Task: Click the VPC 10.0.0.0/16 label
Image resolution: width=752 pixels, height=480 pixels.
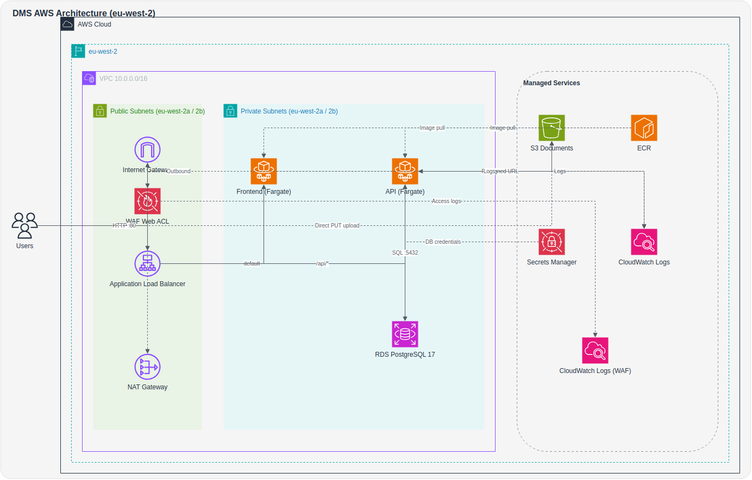Action: (x=123, y=79)
